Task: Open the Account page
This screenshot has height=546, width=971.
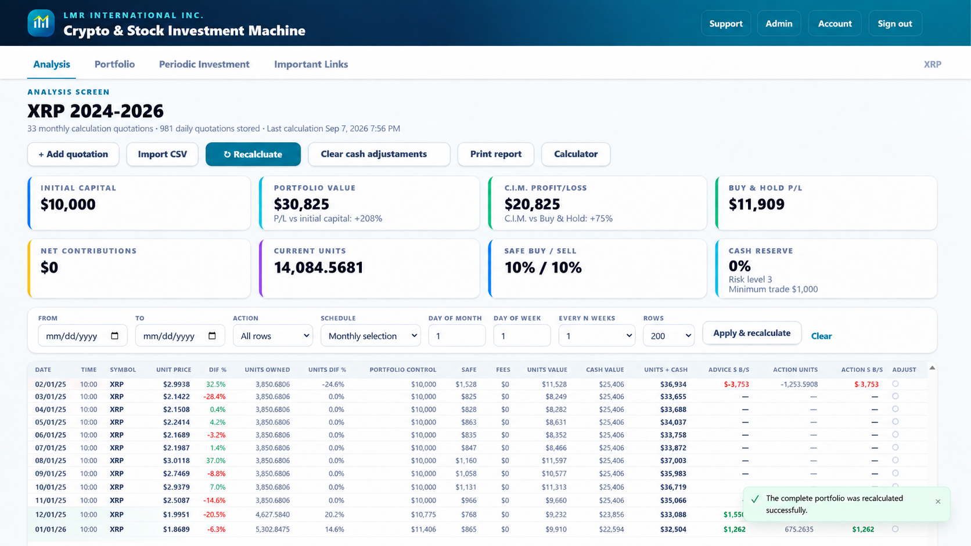Action: (835, 23)
